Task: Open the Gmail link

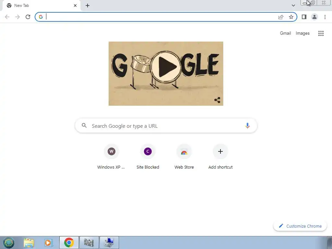Action: pos(285,33)
